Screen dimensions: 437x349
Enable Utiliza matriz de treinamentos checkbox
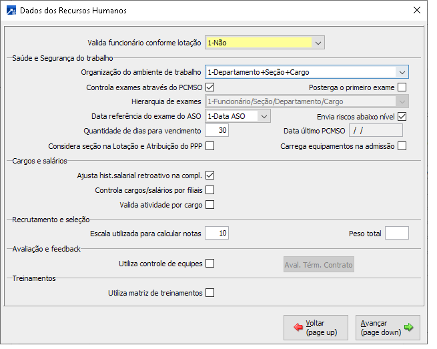(210, 292)
